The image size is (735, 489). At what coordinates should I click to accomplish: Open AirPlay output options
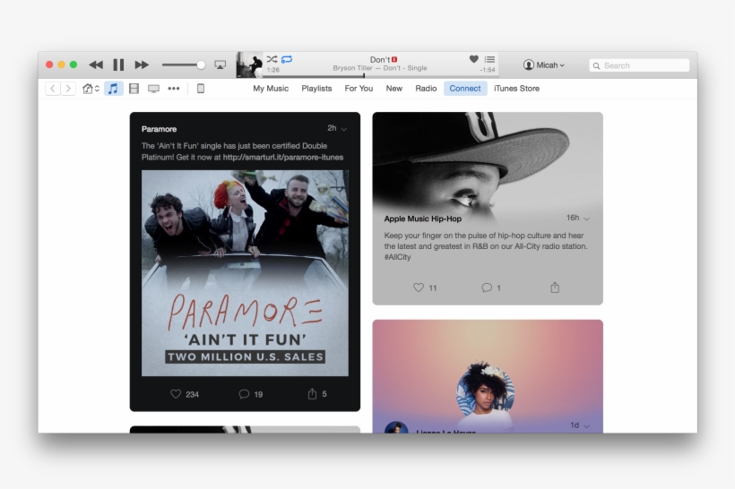(x=220, y=64)
